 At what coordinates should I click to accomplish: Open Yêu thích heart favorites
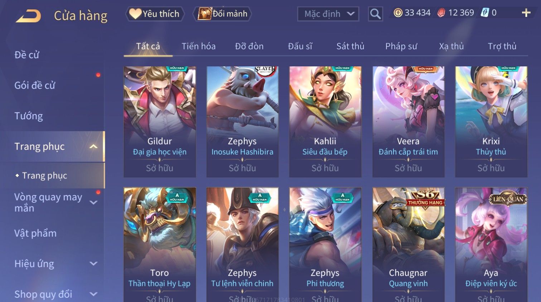coord(155,14)
